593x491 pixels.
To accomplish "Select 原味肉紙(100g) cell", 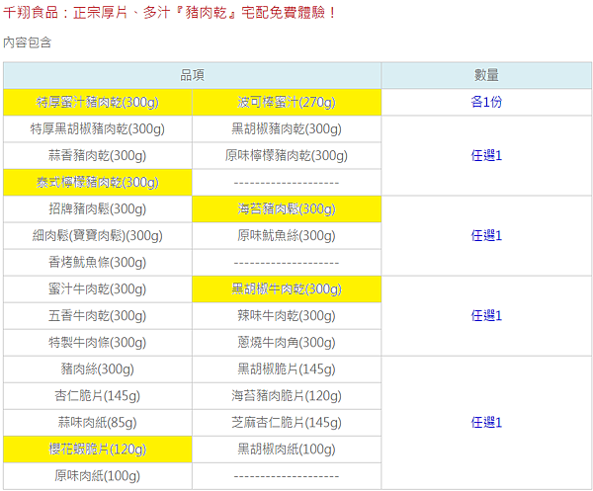I will pyautogui.click(x=98, y=476).
